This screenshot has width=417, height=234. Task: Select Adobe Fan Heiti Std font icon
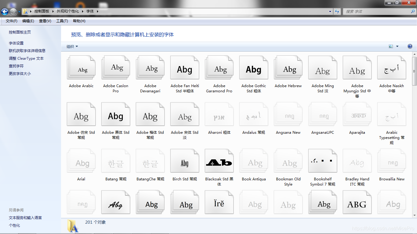point(185,68)
